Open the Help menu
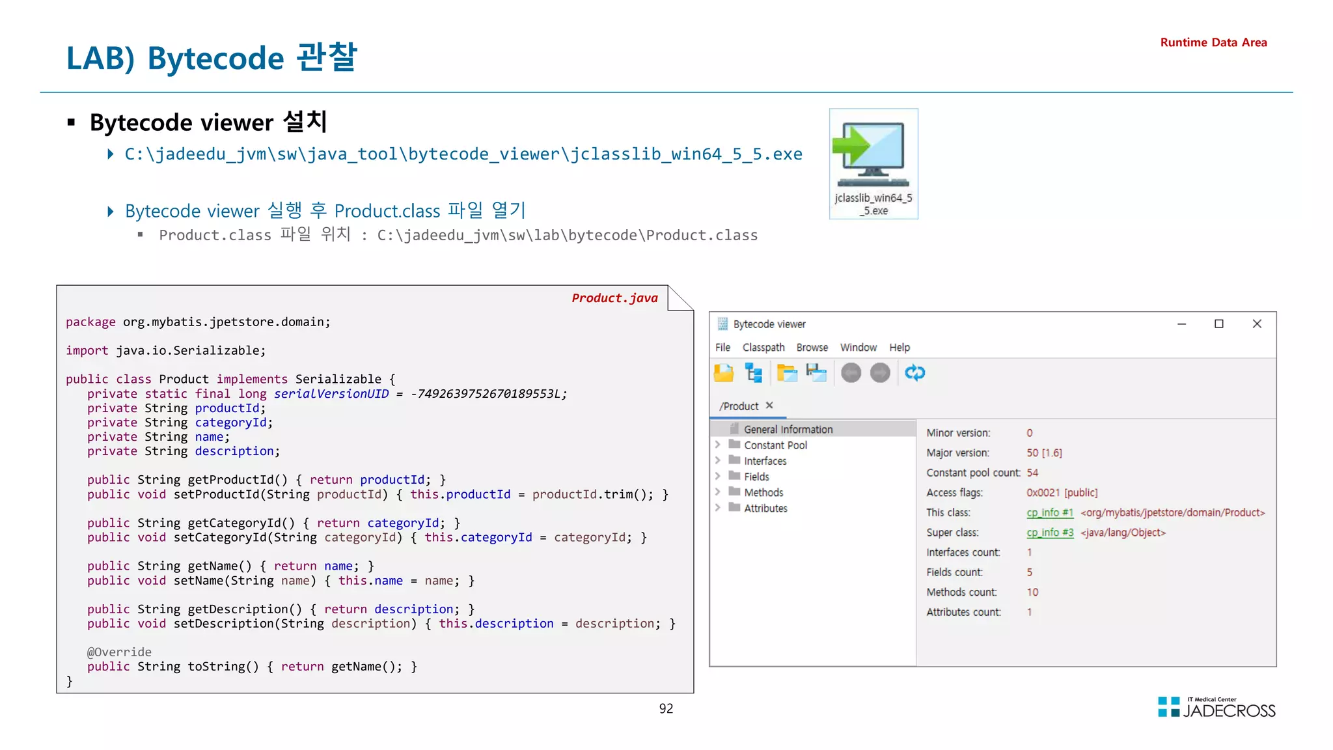This screenshot has width=1333, height=750. [x=900, y=348]
